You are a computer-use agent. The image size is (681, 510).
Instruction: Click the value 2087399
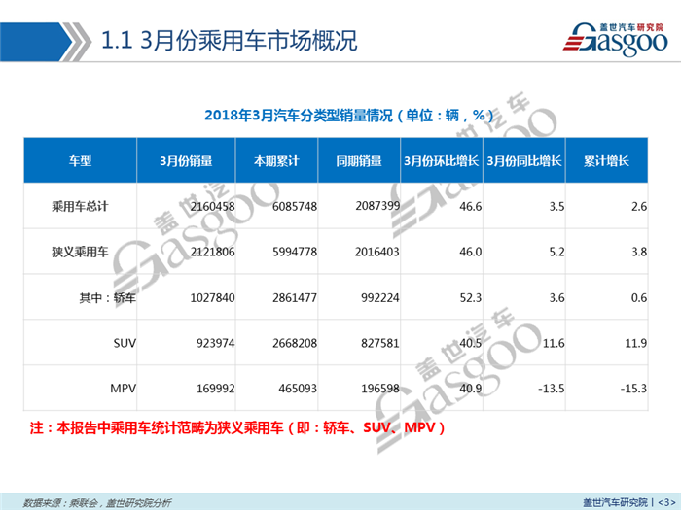pyautogui.click(x=377, y=206)
